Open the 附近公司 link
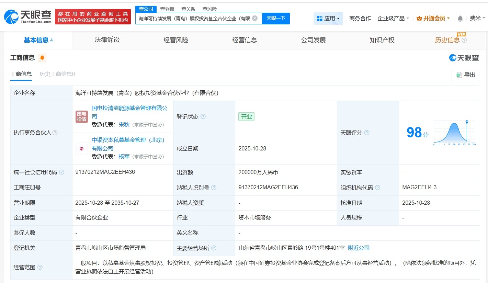The width and height of the screenshot is (488, 283). [358, 248]
